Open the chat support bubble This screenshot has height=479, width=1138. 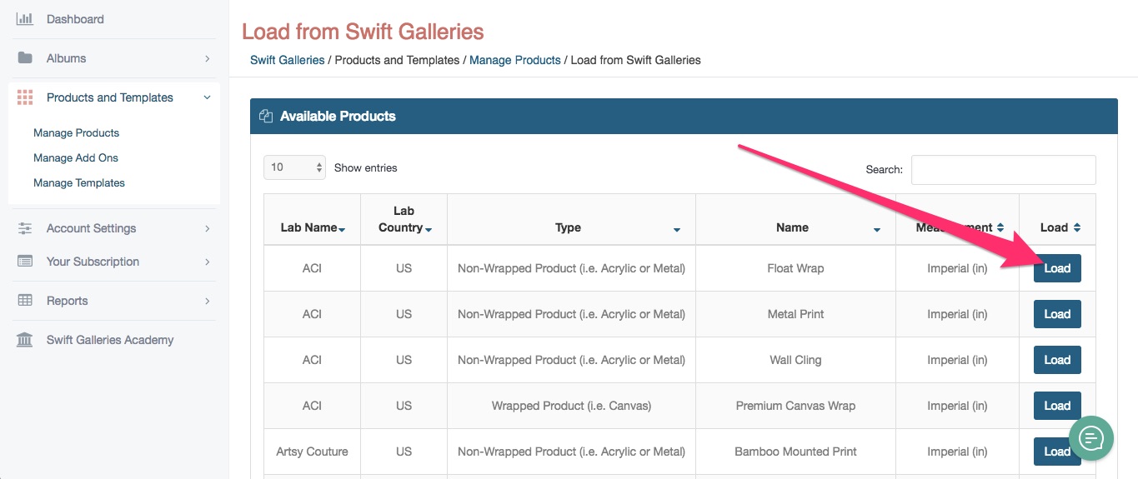click(x=1092, y=438)
